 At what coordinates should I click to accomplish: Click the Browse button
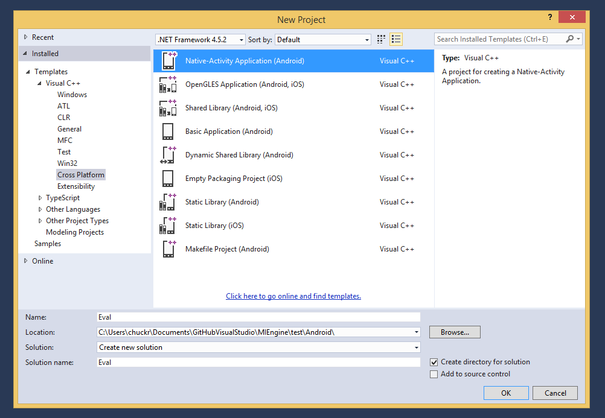tap(455, 332)
